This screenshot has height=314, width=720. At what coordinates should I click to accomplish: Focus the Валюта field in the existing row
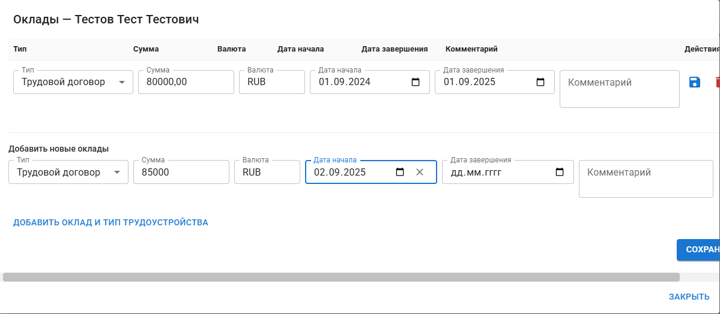[272, 82]
